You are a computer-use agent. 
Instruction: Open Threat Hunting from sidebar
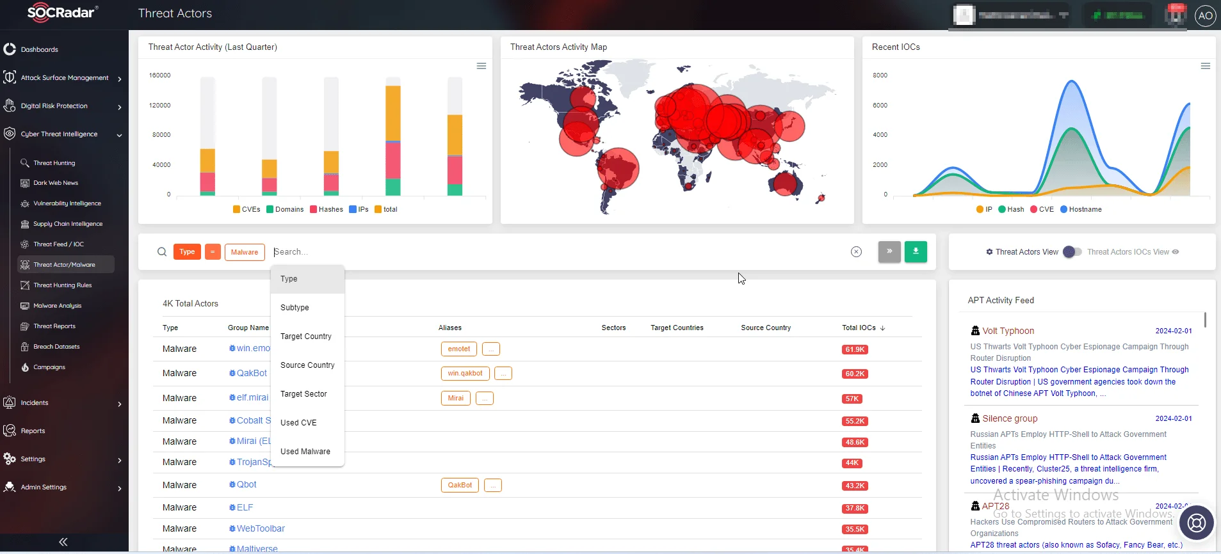pos(54,163)
